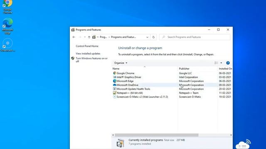Select Notepad++ (64-bit x64) entry
The width and height of the screenshot is (266, 149).
coord(130,93)
